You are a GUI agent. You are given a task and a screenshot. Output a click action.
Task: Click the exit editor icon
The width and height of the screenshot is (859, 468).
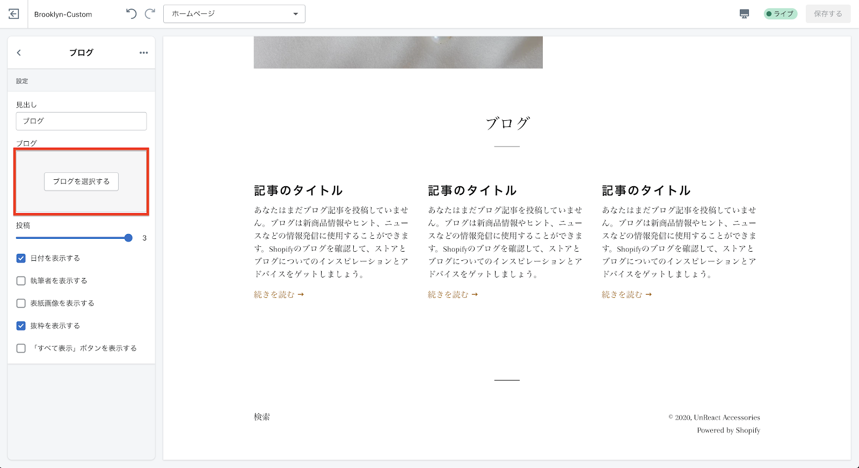click(x=14, y=14)
